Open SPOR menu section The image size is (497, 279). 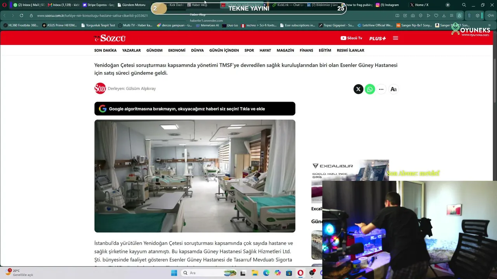click(249, 50)
